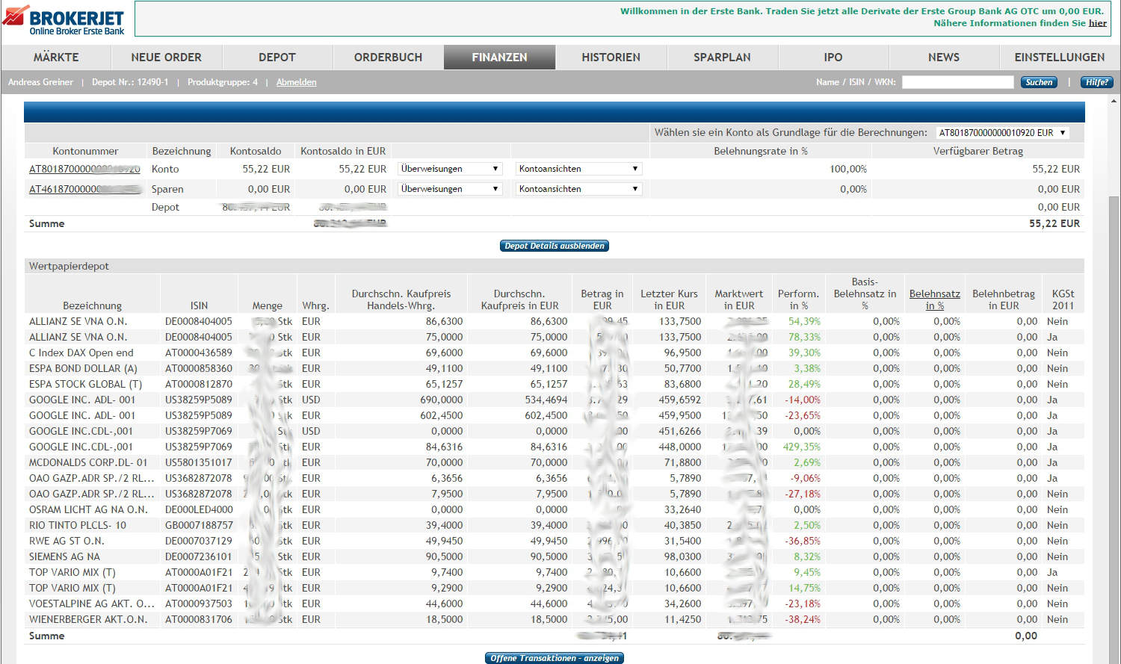Click 'RIO TINTO PLCLS- 10' row name
Screen dimensions: 1121x664
[x=78, y=525]
